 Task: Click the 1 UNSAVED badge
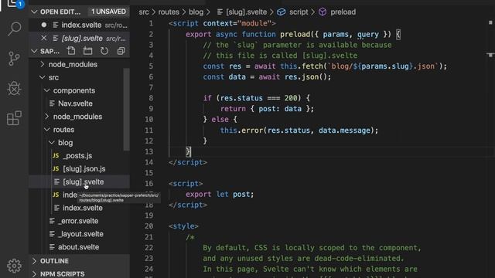(108, 12)
